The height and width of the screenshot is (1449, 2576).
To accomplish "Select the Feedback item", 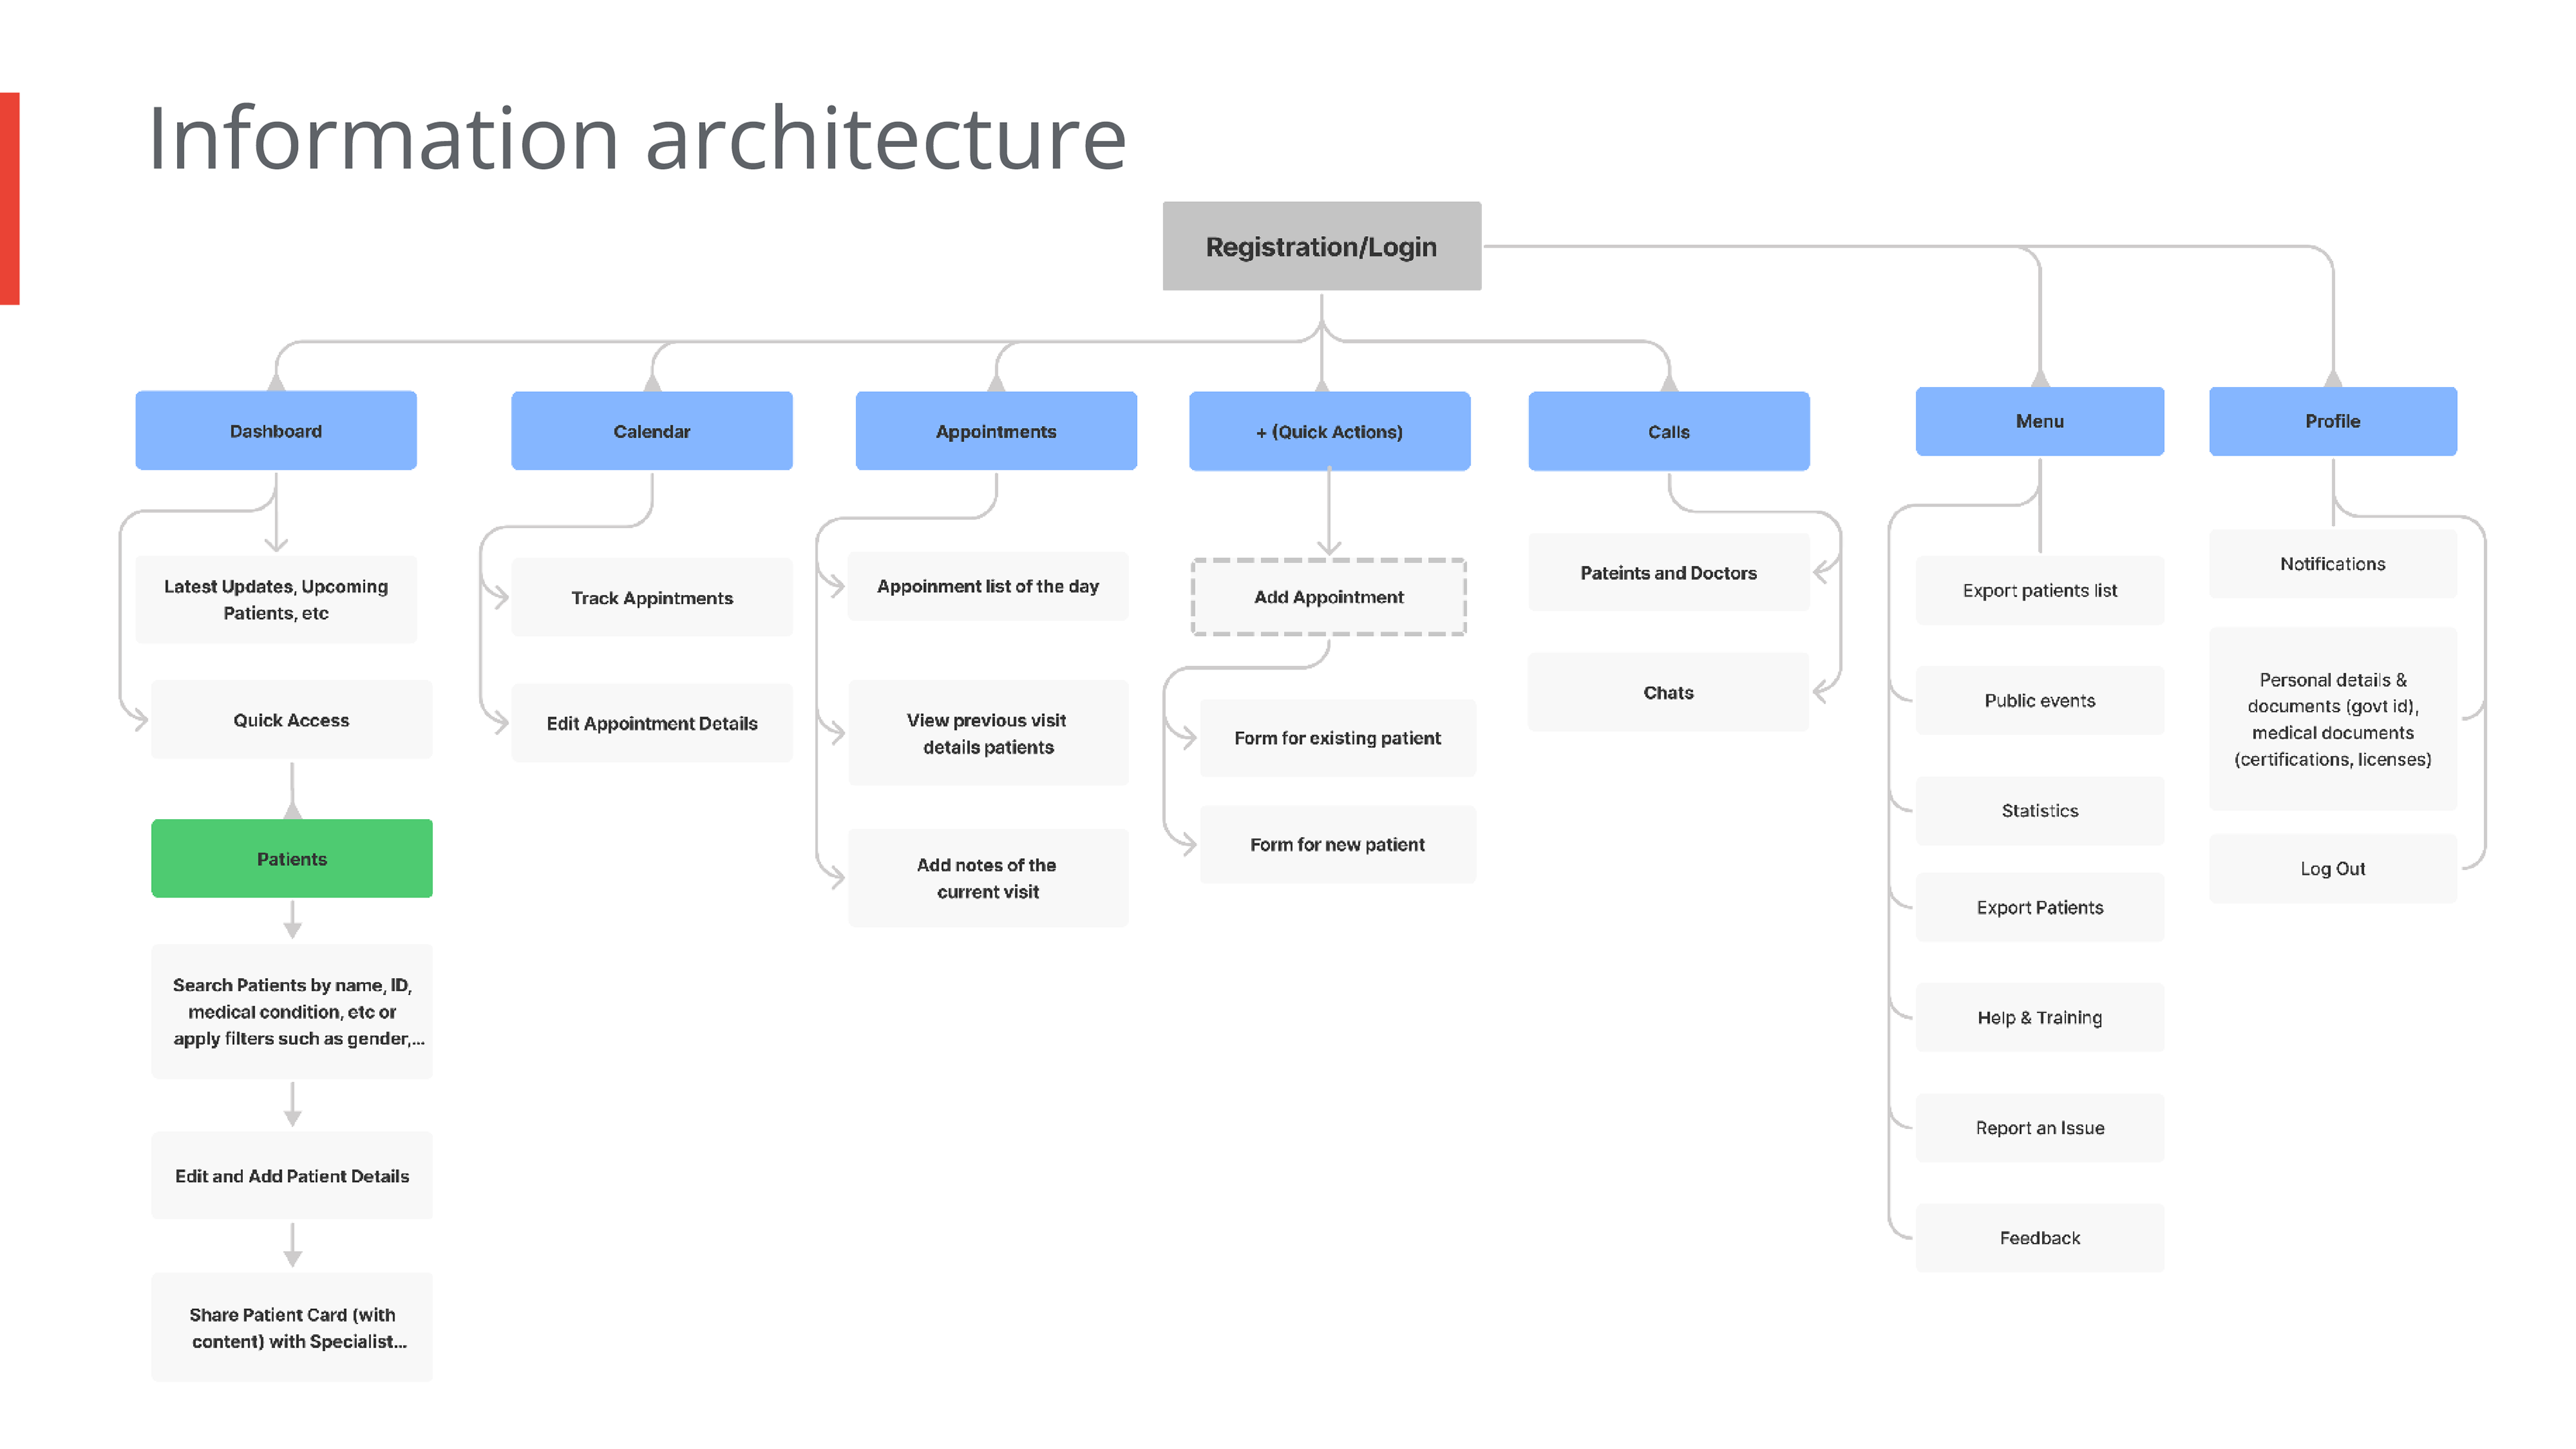I will [x=2040, y=1237].
